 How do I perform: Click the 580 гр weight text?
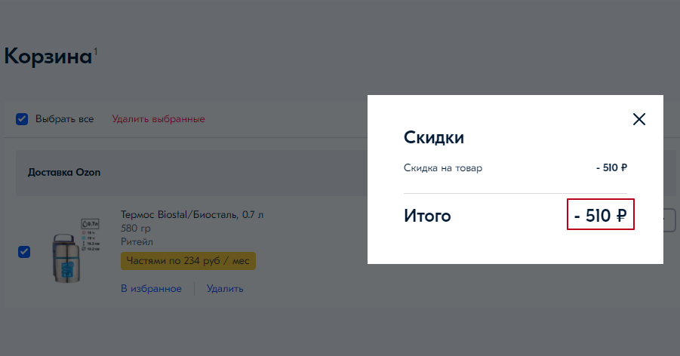135,228
